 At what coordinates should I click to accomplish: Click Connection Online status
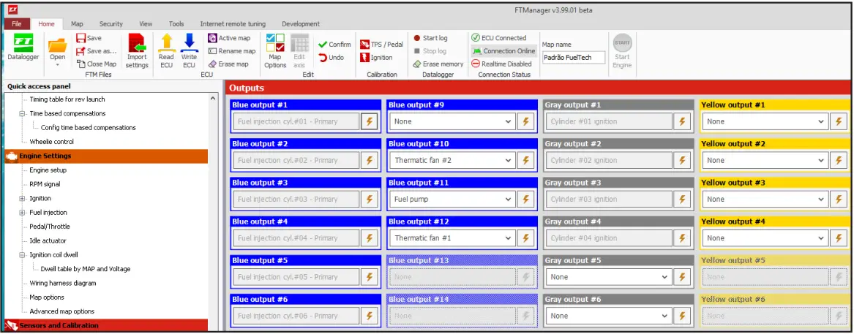point(503,50)
